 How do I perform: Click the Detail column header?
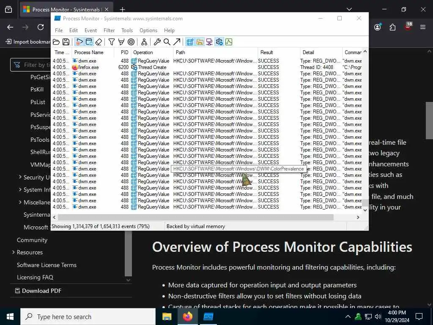pyautogui.click(x=321, y=52)
